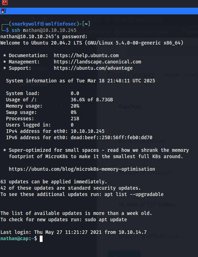Click the faint browser reload icon
Screen dimensions: 198x257
[x=32, y=20]
